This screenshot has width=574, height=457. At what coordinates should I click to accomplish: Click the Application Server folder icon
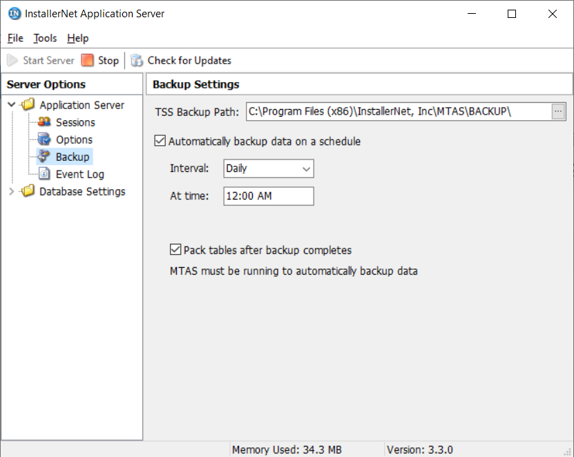(28, 105)
